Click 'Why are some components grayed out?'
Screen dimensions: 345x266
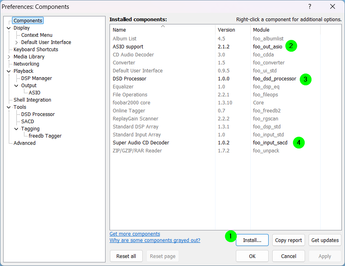pos(155,240)
